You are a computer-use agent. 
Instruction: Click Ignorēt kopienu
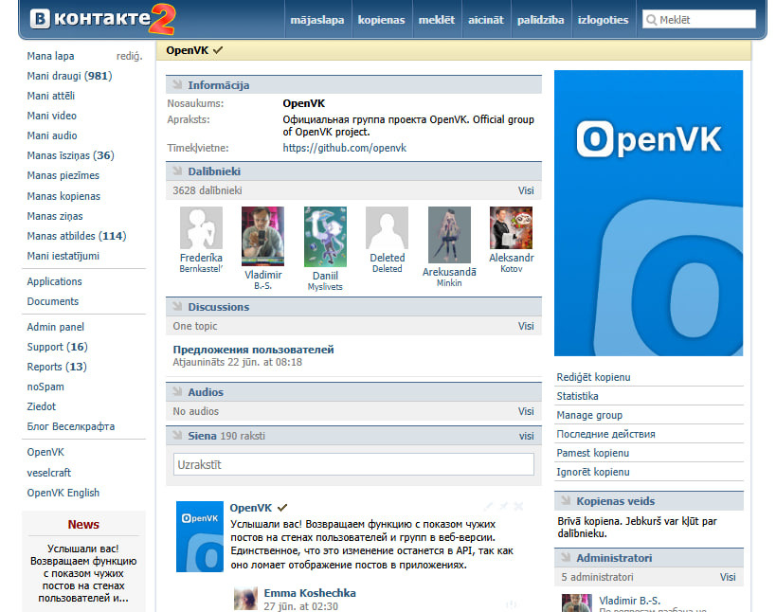[593, 472]
